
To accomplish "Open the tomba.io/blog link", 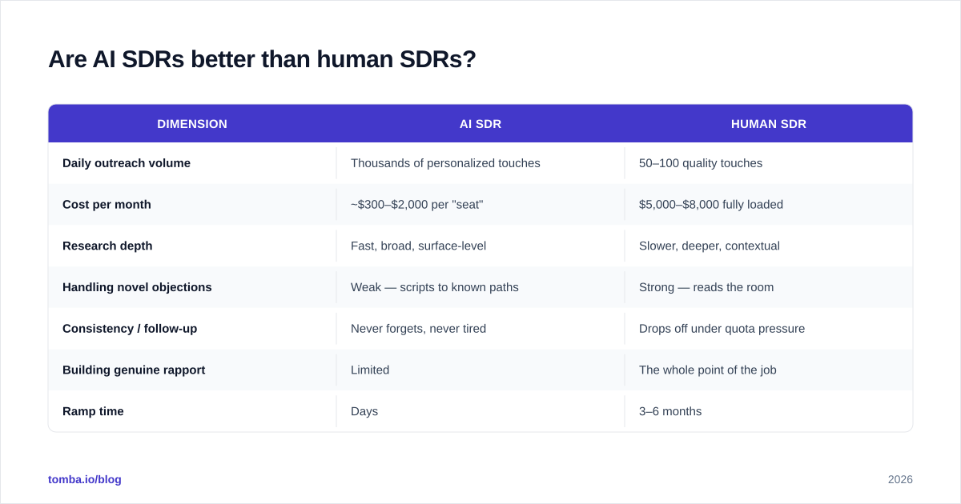I will point(85,479).
